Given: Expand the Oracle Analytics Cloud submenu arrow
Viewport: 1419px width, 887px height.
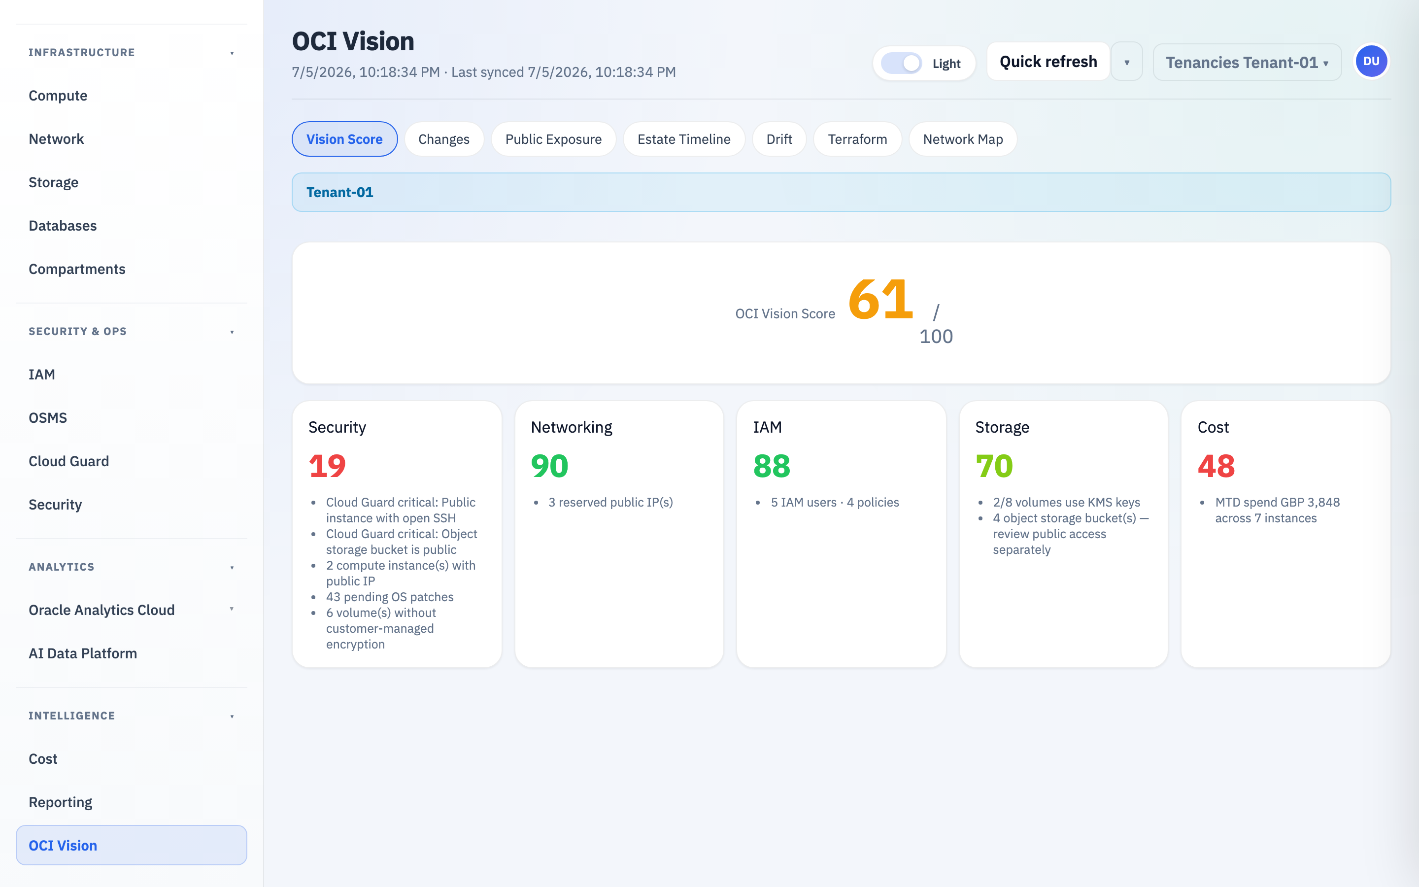Looking at the screenshot, I should 232,609.
